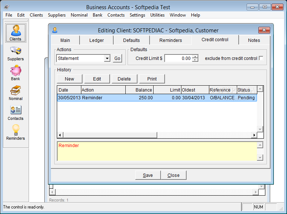Decrease the Credit Limit value using down arrow
This screenshot has width=287, height=214.
(x=195, y=60)
